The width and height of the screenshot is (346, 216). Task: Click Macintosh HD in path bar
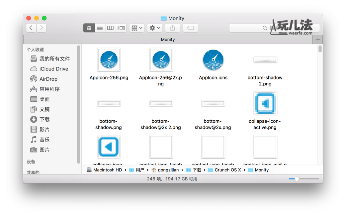107,170
